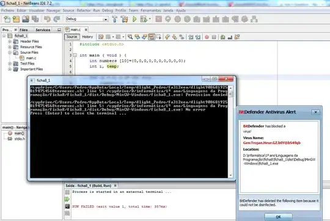Click the Rerun double-arrow icon in output
This screenshot has height=221, width=330.
(x=67, y=199)
